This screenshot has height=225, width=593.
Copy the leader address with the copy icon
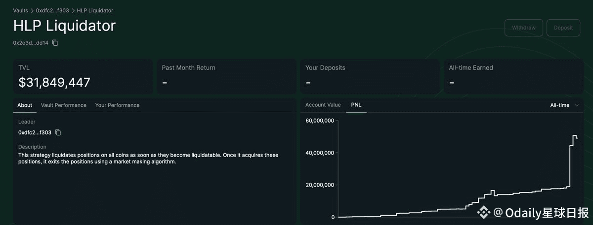[58, 132]
